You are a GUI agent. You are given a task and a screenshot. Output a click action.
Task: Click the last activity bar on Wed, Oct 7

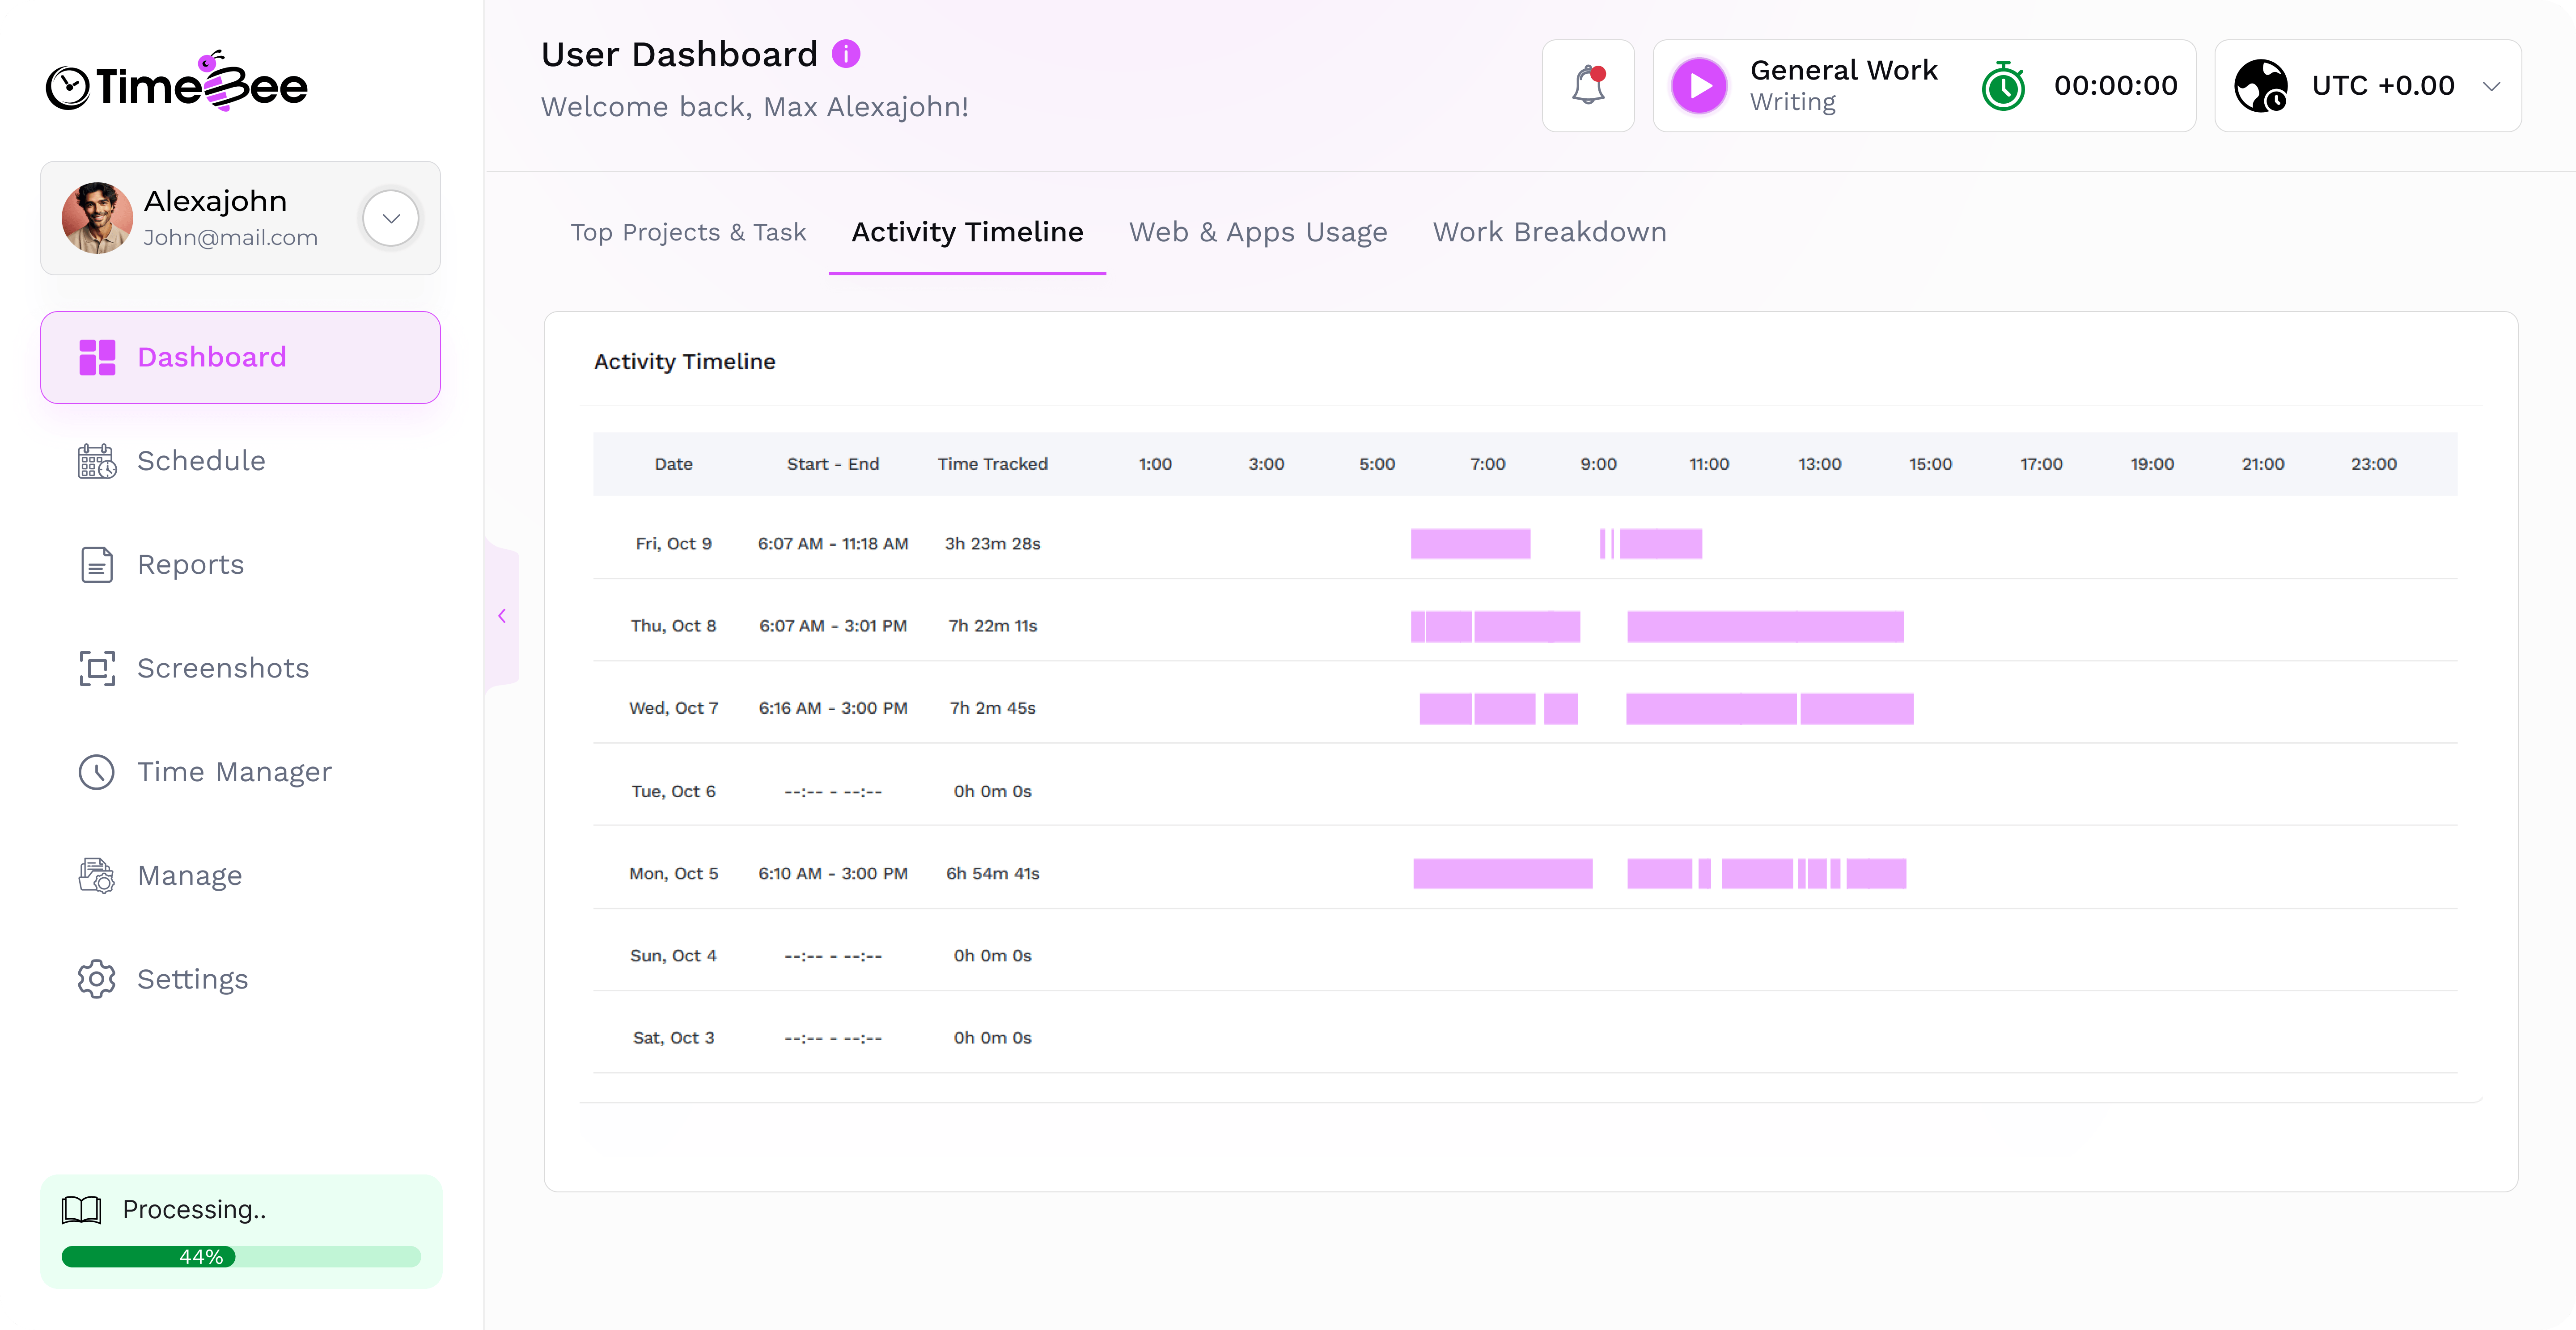(x=1857, y=708)
